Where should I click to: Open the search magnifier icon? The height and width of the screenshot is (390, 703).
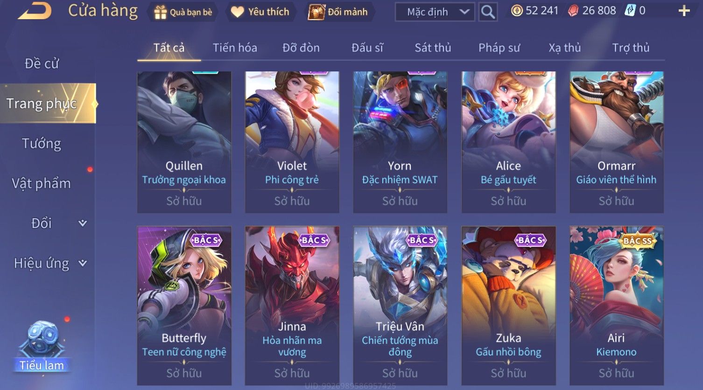[488, 12]
